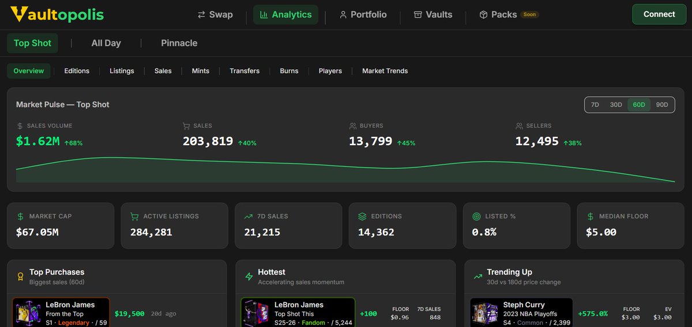Screen dimensions: 692x327
Task: Click the 13,799 buyers count
Action: tap(371, 141)
